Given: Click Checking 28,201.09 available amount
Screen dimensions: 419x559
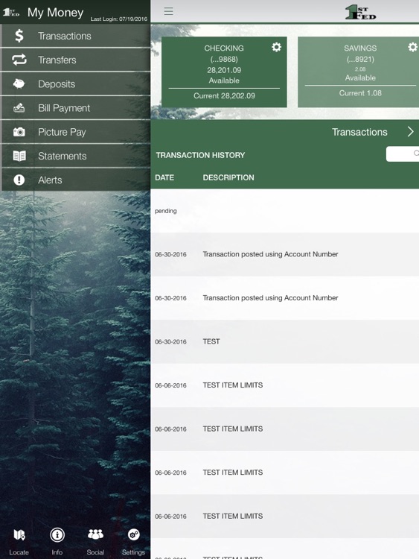Looking at the screenshot, I should click(224, 70).
